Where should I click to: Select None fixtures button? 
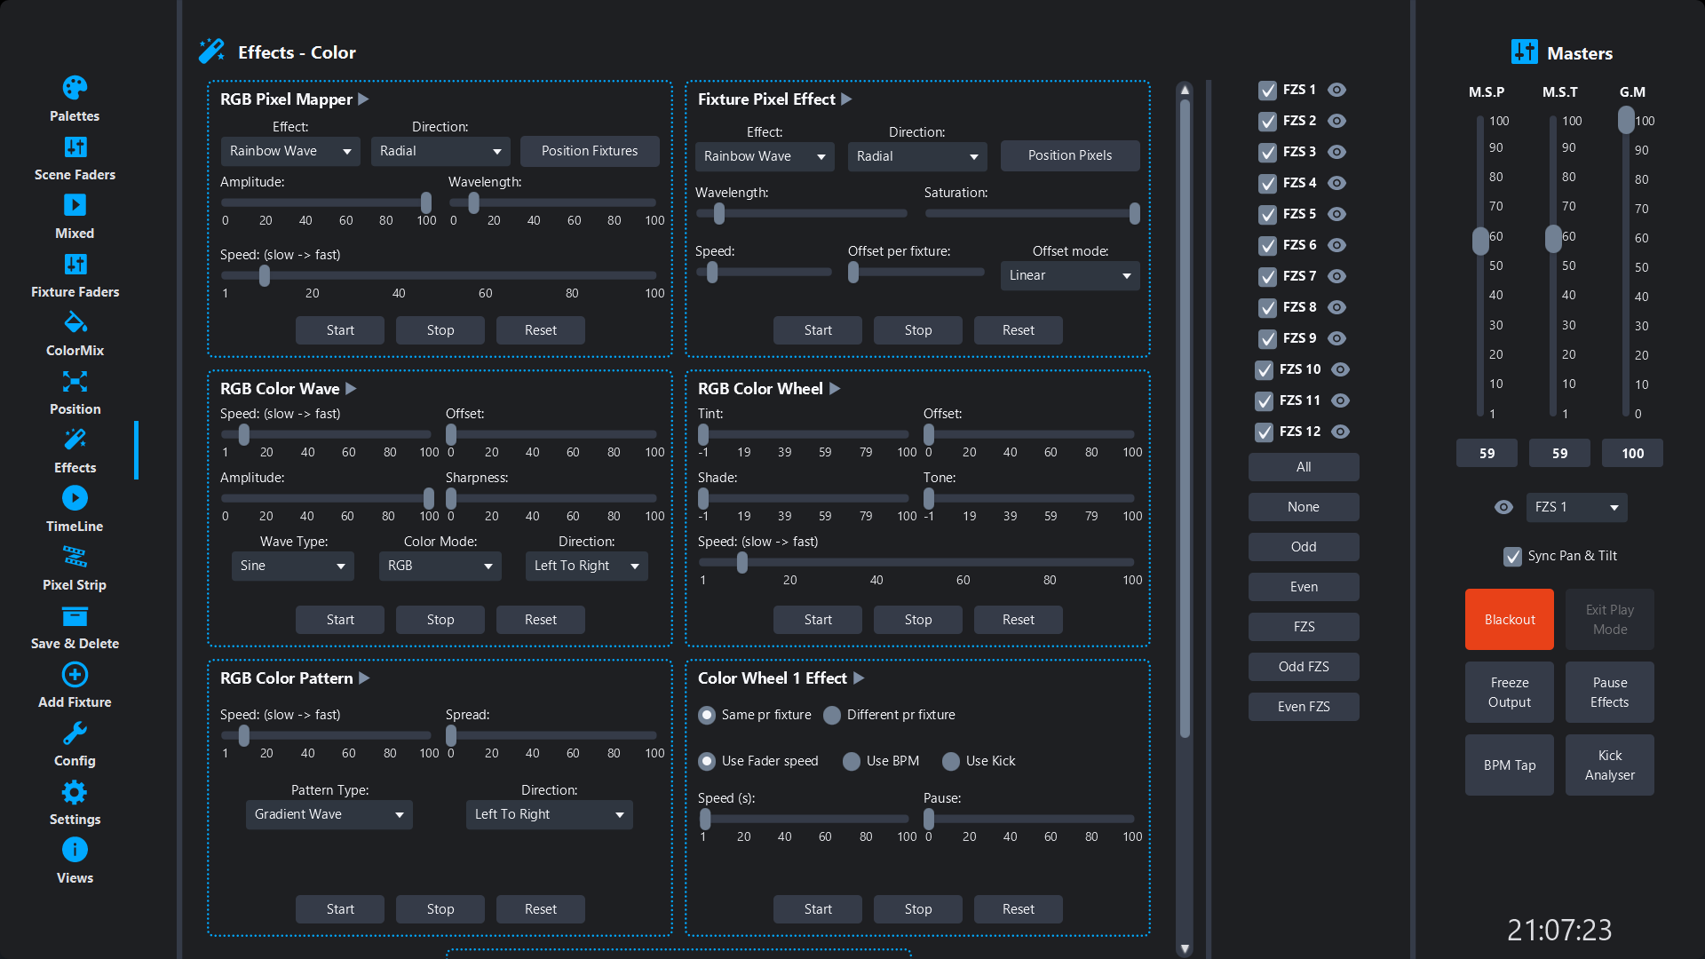point(1304,507)
